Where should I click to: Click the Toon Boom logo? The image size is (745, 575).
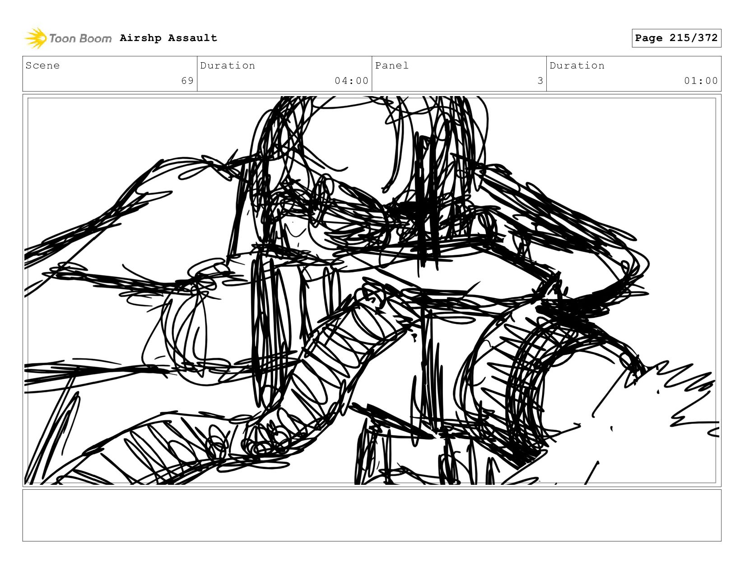68,38
